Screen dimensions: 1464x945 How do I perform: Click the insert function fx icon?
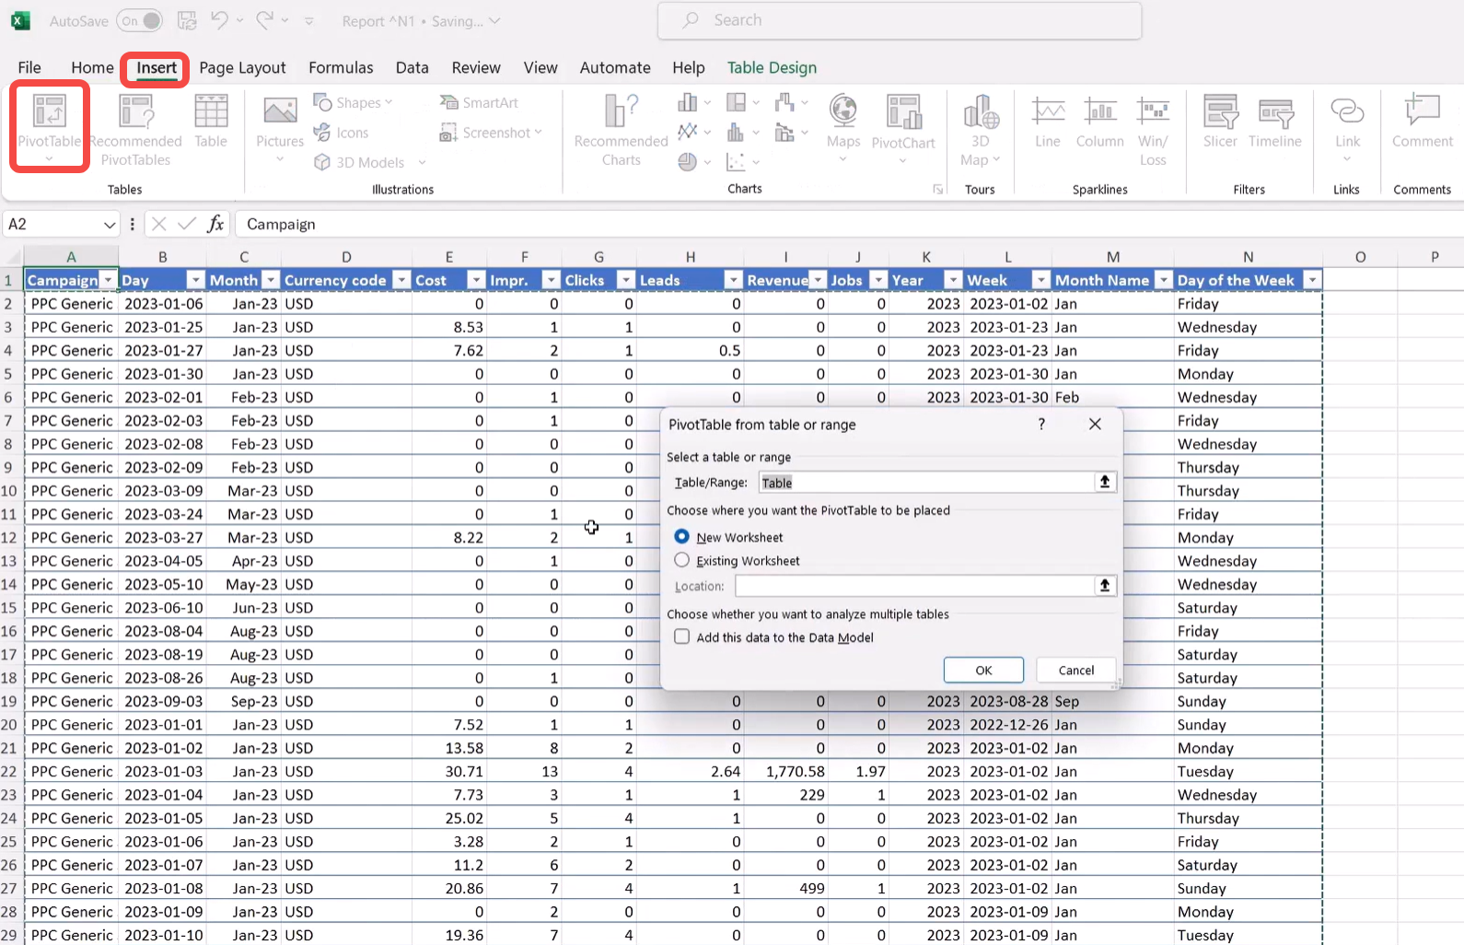[x=215, y=224]
